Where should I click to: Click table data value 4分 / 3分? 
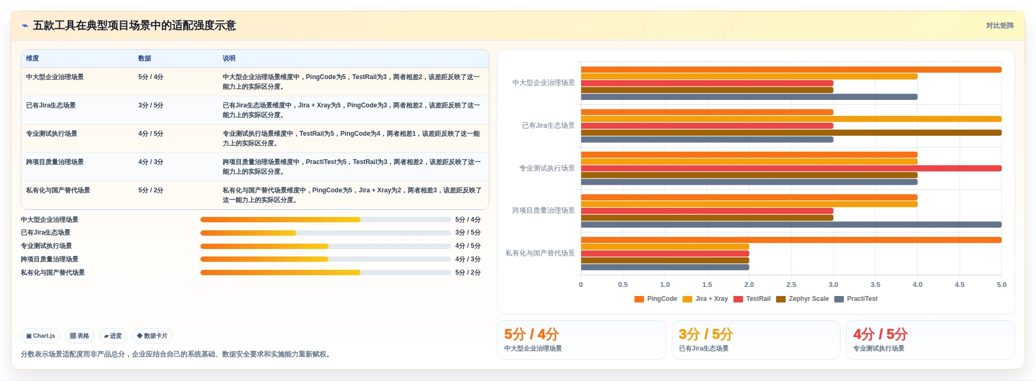151,162
